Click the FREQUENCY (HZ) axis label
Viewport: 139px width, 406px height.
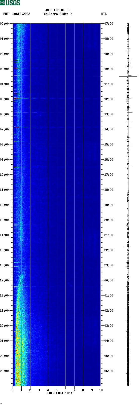60,393
